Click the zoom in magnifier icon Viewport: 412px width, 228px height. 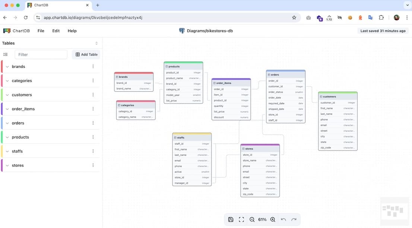tap(273, 219)
